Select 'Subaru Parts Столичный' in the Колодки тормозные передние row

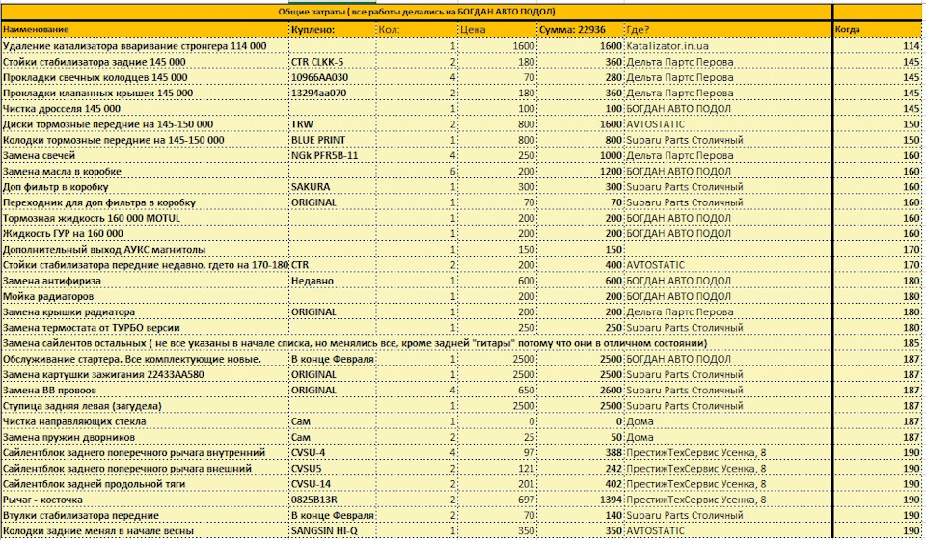[x=728, y=140]
